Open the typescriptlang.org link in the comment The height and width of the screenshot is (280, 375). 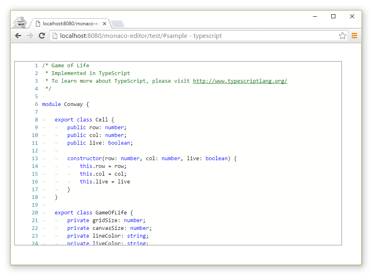click(x=240, y=81)
